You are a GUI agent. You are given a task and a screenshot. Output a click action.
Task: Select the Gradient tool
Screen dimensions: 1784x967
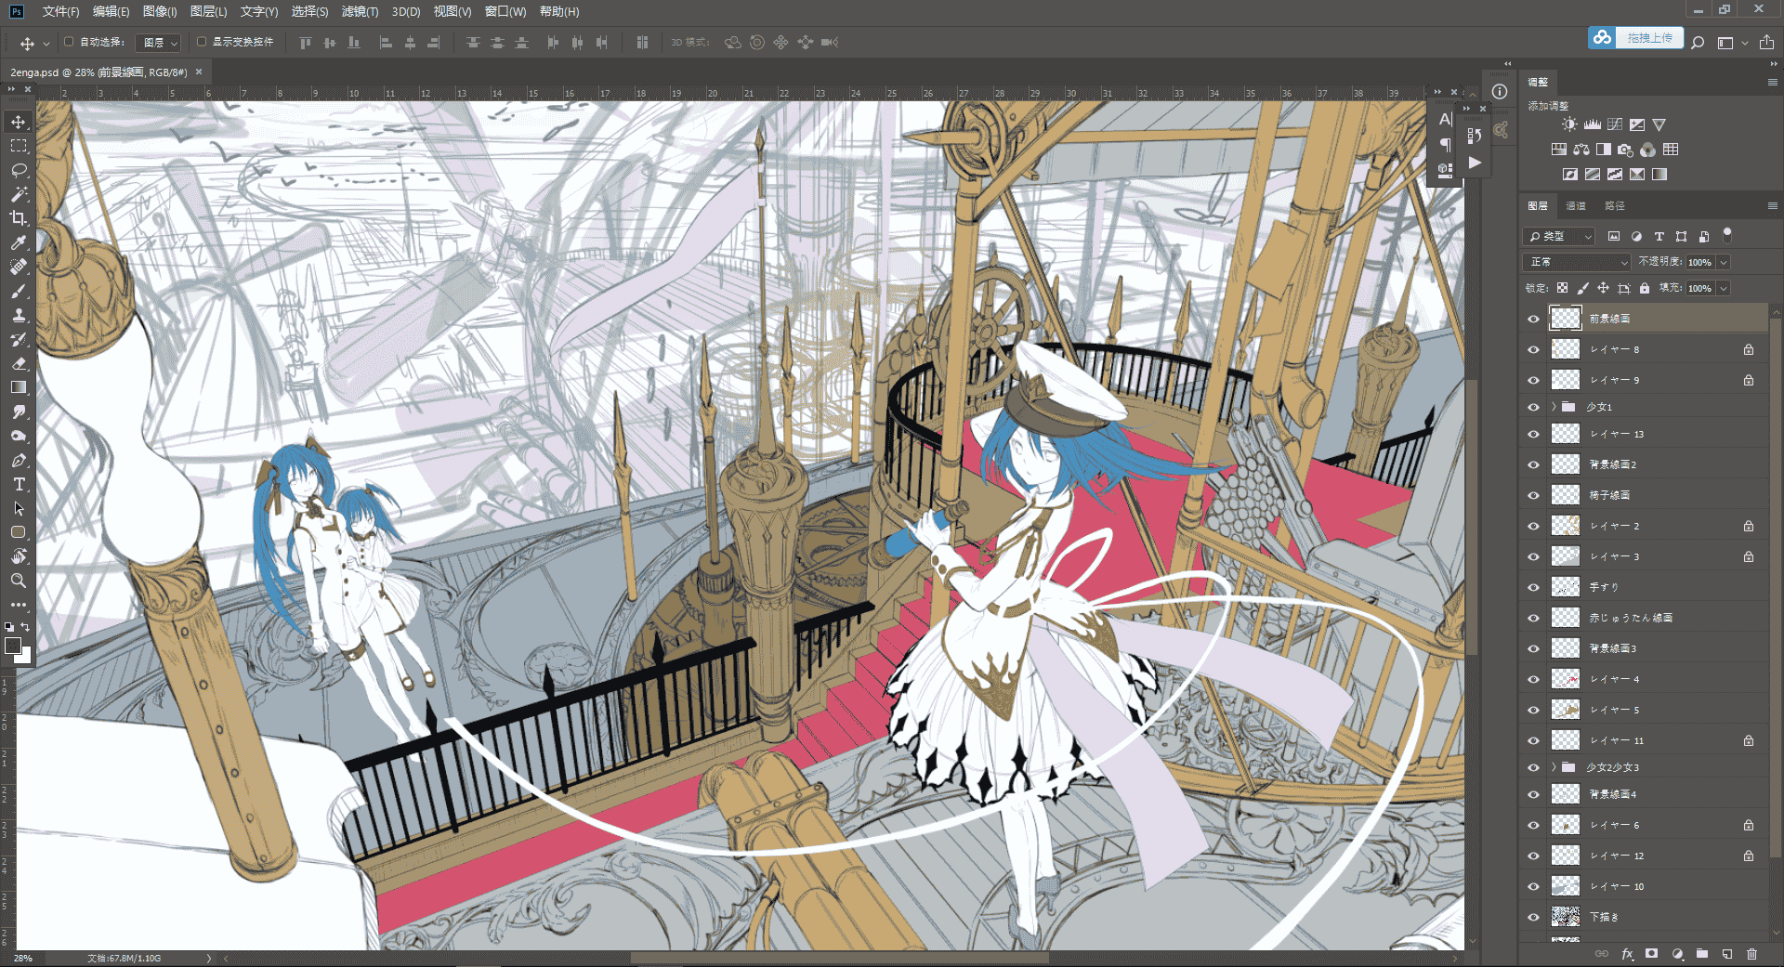point(19,387)
